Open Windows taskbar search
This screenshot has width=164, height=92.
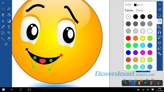click(20, 89)
